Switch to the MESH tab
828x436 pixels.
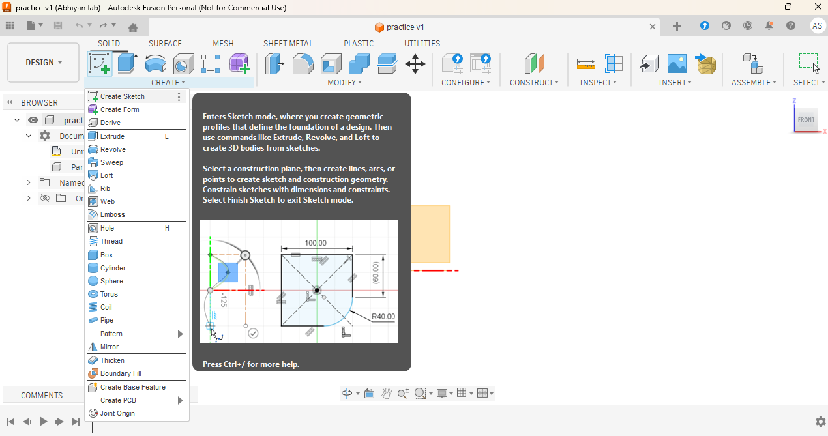click(223, 44)
